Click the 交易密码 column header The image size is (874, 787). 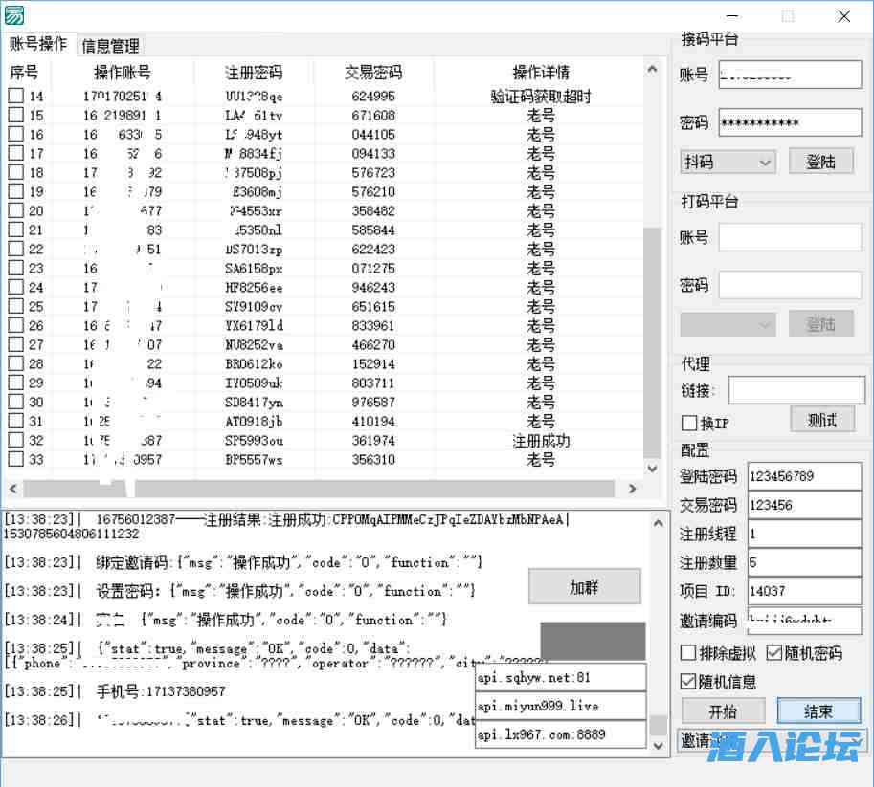[x=373, y=73]
